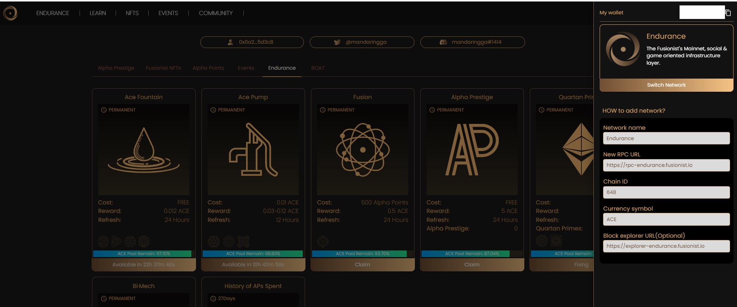Click first badge on Quartan Primes card
Image resolution: width=737 pixels, height=307 pixels.
tap(542, 241)
